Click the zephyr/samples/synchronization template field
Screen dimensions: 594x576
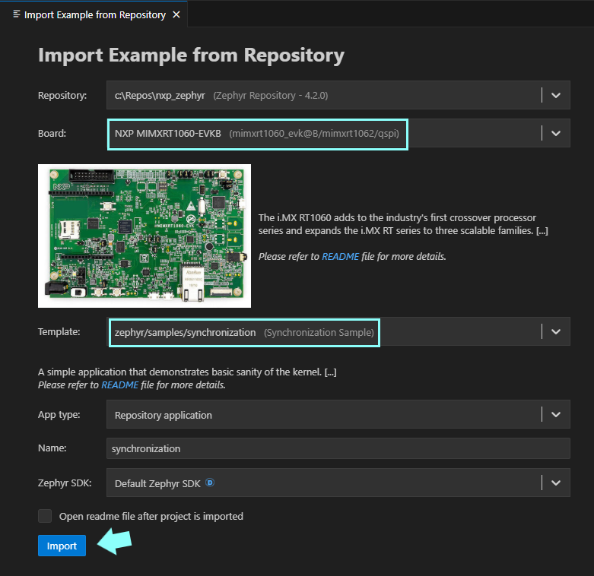click(x=243, y=332)
